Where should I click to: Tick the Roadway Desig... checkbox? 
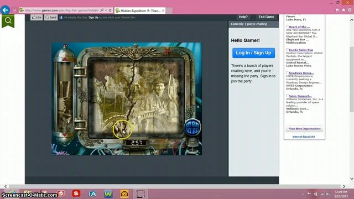pos(288,73)
